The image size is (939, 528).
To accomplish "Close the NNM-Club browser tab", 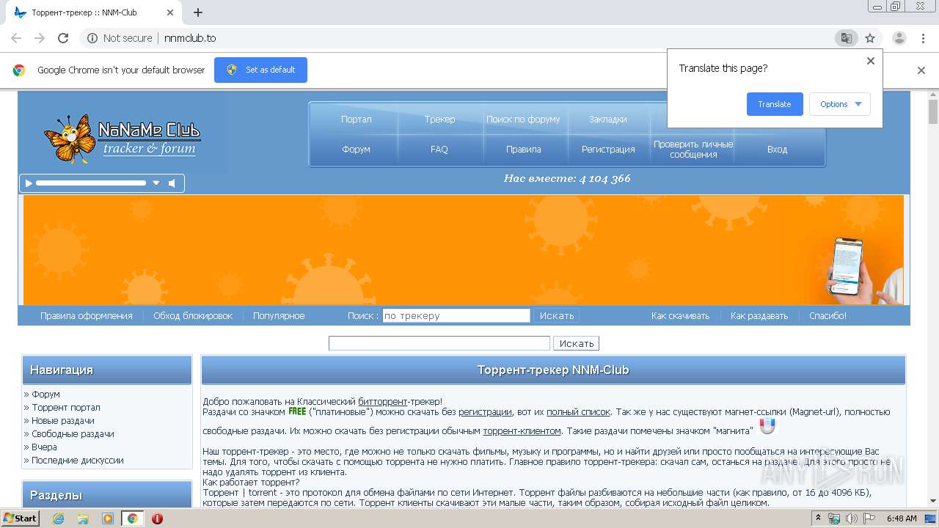I will (170, 12).
